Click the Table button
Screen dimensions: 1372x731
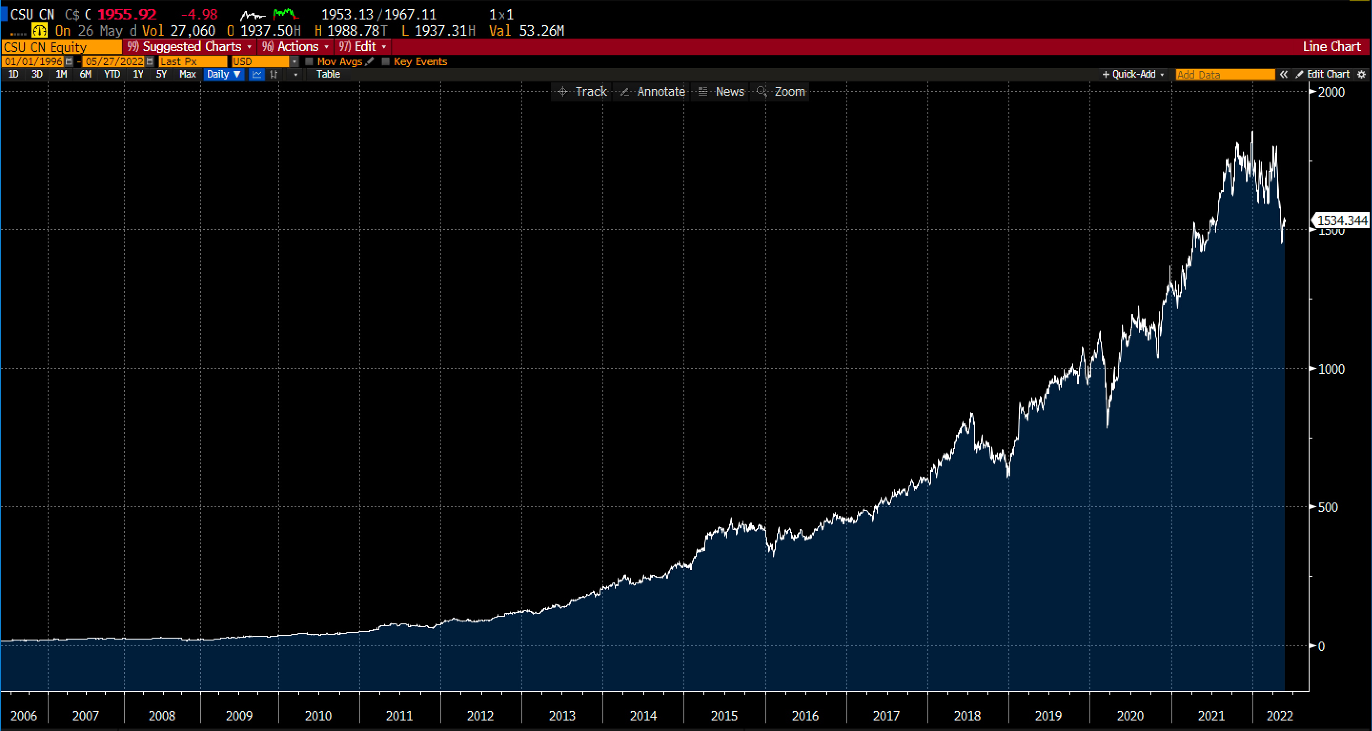click(328, 75)
